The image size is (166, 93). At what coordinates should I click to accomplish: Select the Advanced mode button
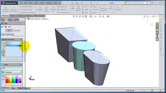click(17, 30)
